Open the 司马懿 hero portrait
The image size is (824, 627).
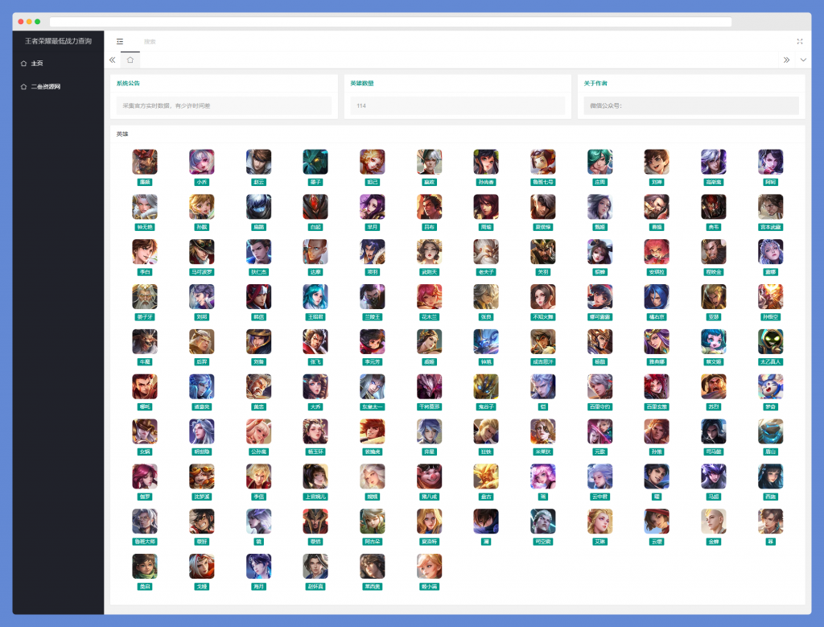pos(714,431)
